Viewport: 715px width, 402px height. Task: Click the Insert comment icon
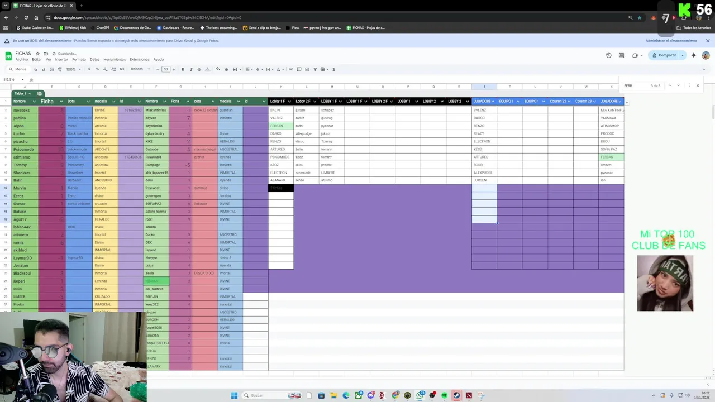(x=299, y=69)
